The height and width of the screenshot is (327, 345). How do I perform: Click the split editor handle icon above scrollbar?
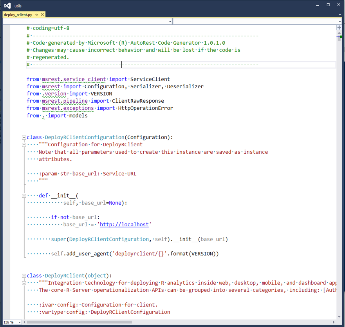339,27
